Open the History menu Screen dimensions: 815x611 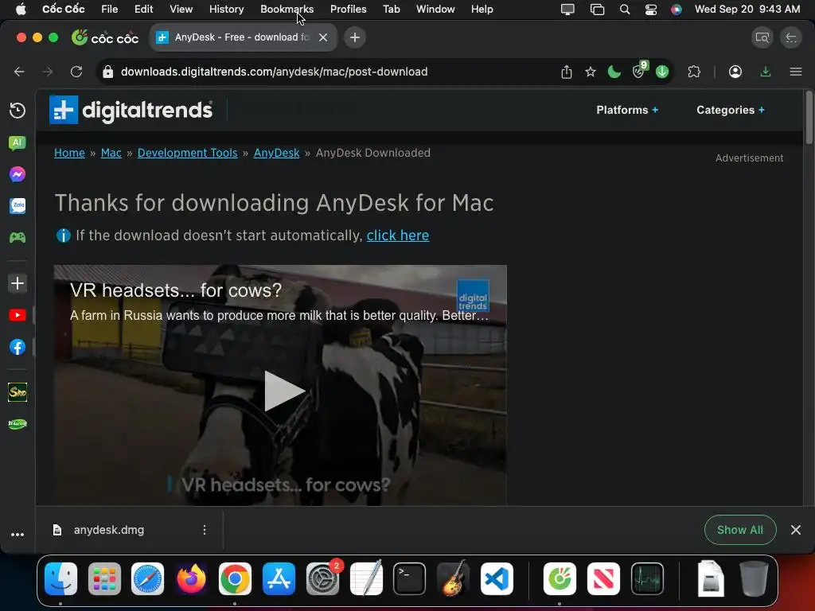click(226, 10)
